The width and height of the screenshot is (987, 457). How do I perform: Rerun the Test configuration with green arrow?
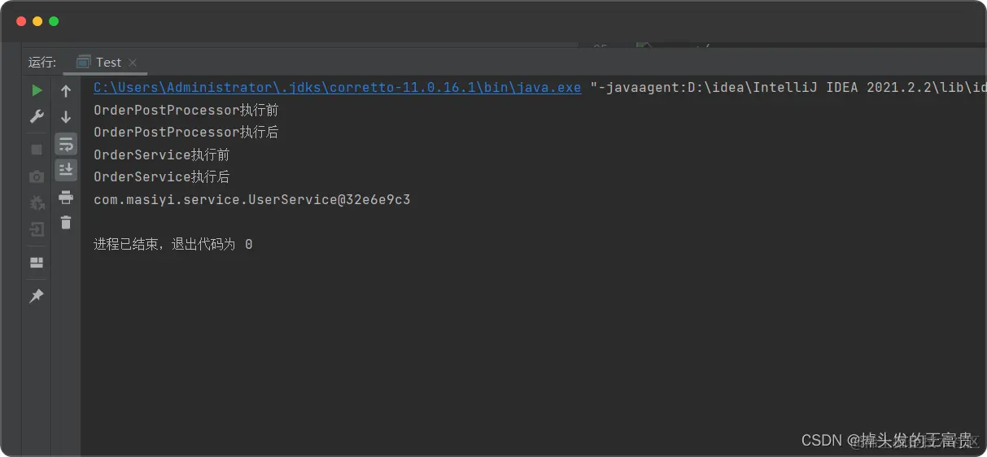tap(37, 90)
